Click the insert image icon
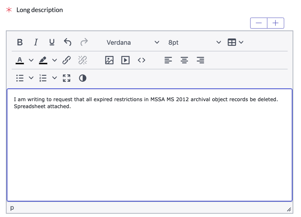 (109, 60)
